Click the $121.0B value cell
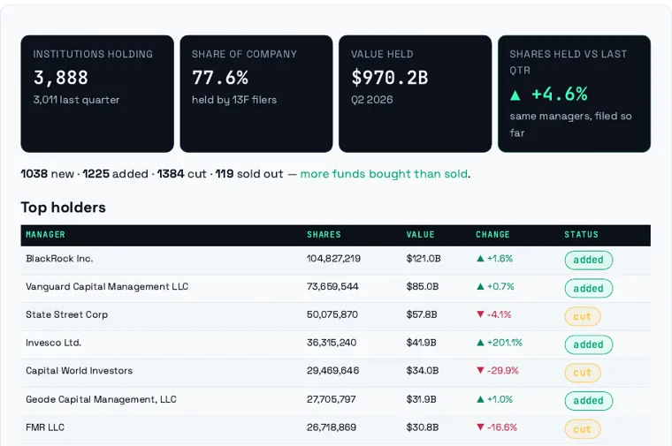The image size is (672, 446). point(424,259)
